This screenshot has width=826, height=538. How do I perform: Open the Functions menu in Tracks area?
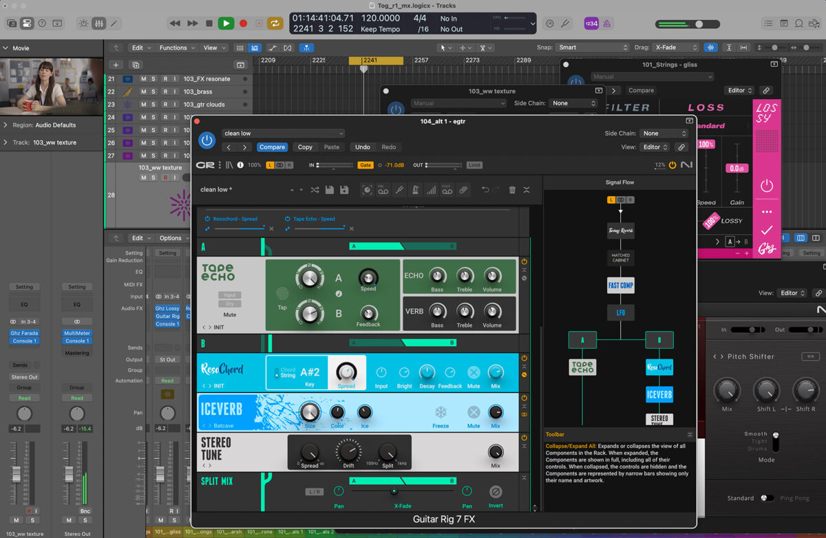(176, 48)
